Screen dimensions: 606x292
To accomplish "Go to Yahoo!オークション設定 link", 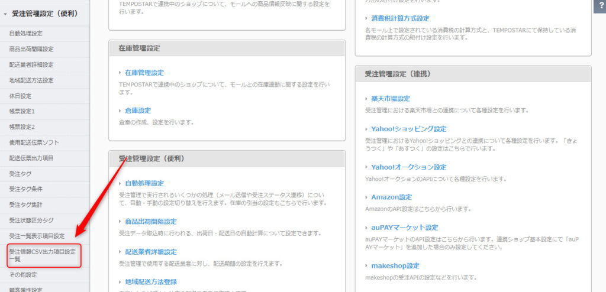I will [x=408, y=167].
